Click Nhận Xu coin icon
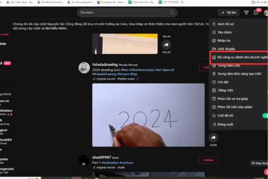This screenshot has width=268, height=179. tap(214, 41)
